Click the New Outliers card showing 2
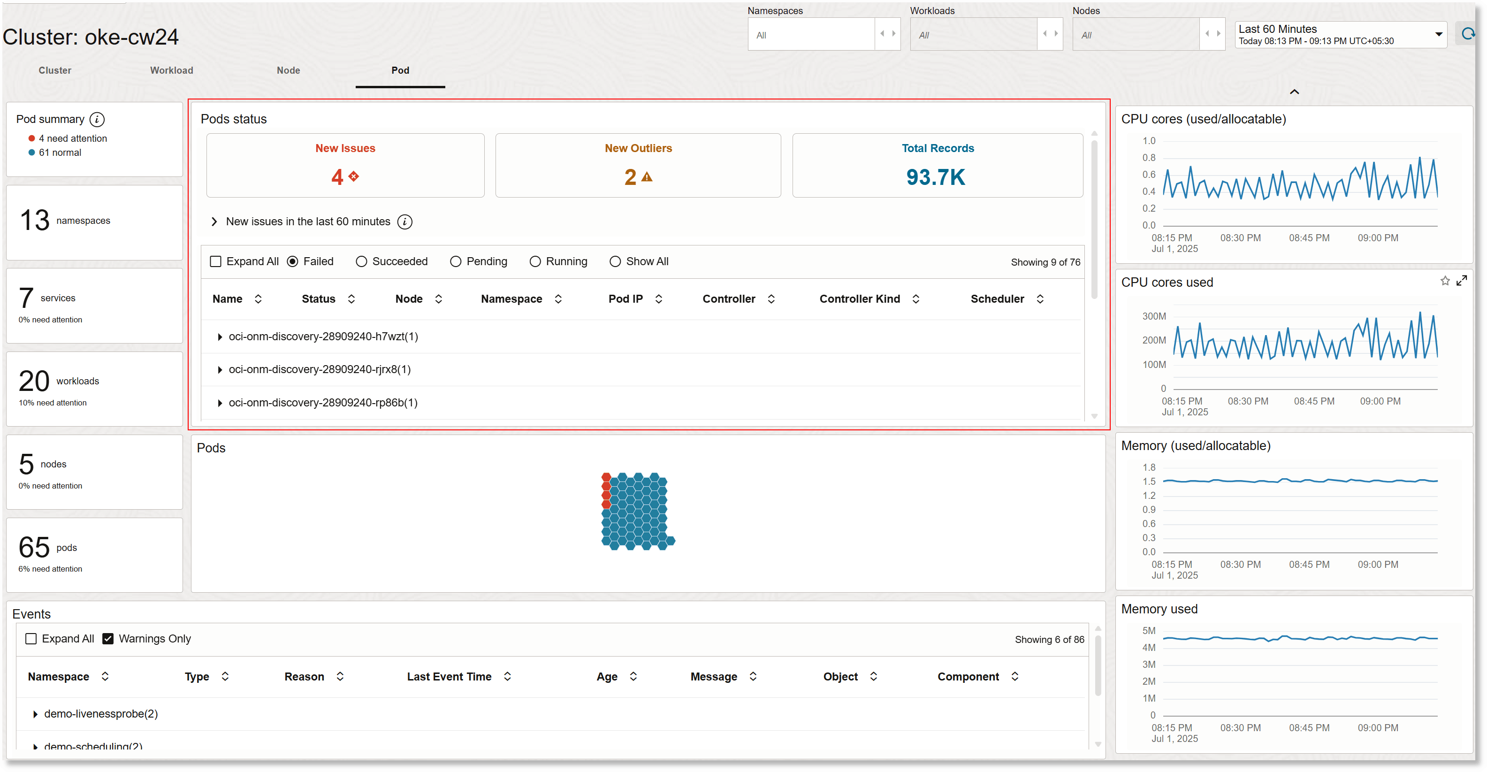Image resolution: width=1487 pixels, height=772 pixels. (x=637, y=165)
